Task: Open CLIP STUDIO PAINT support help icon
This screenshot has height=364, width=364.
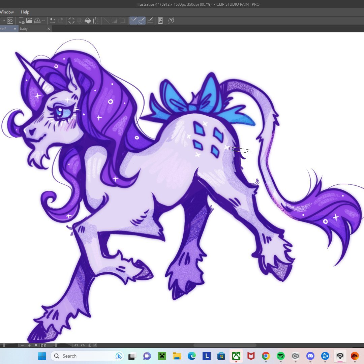Action: (x=171, y=21)
